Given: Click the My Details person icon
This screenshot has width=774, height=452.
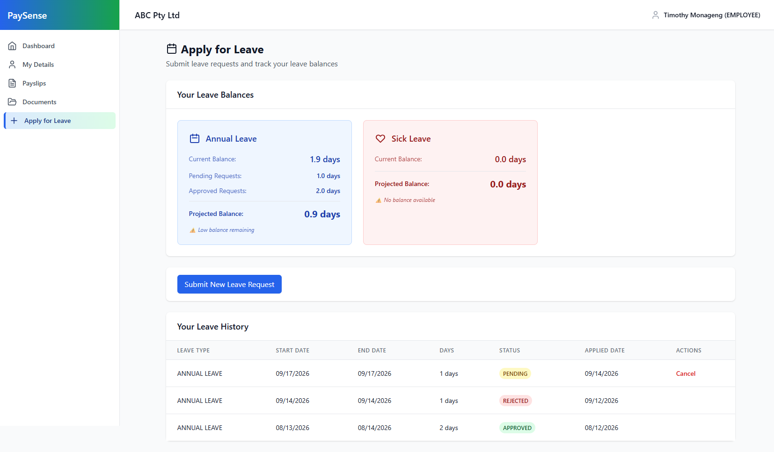Looking at the screenshot, I should pos(13,65).
